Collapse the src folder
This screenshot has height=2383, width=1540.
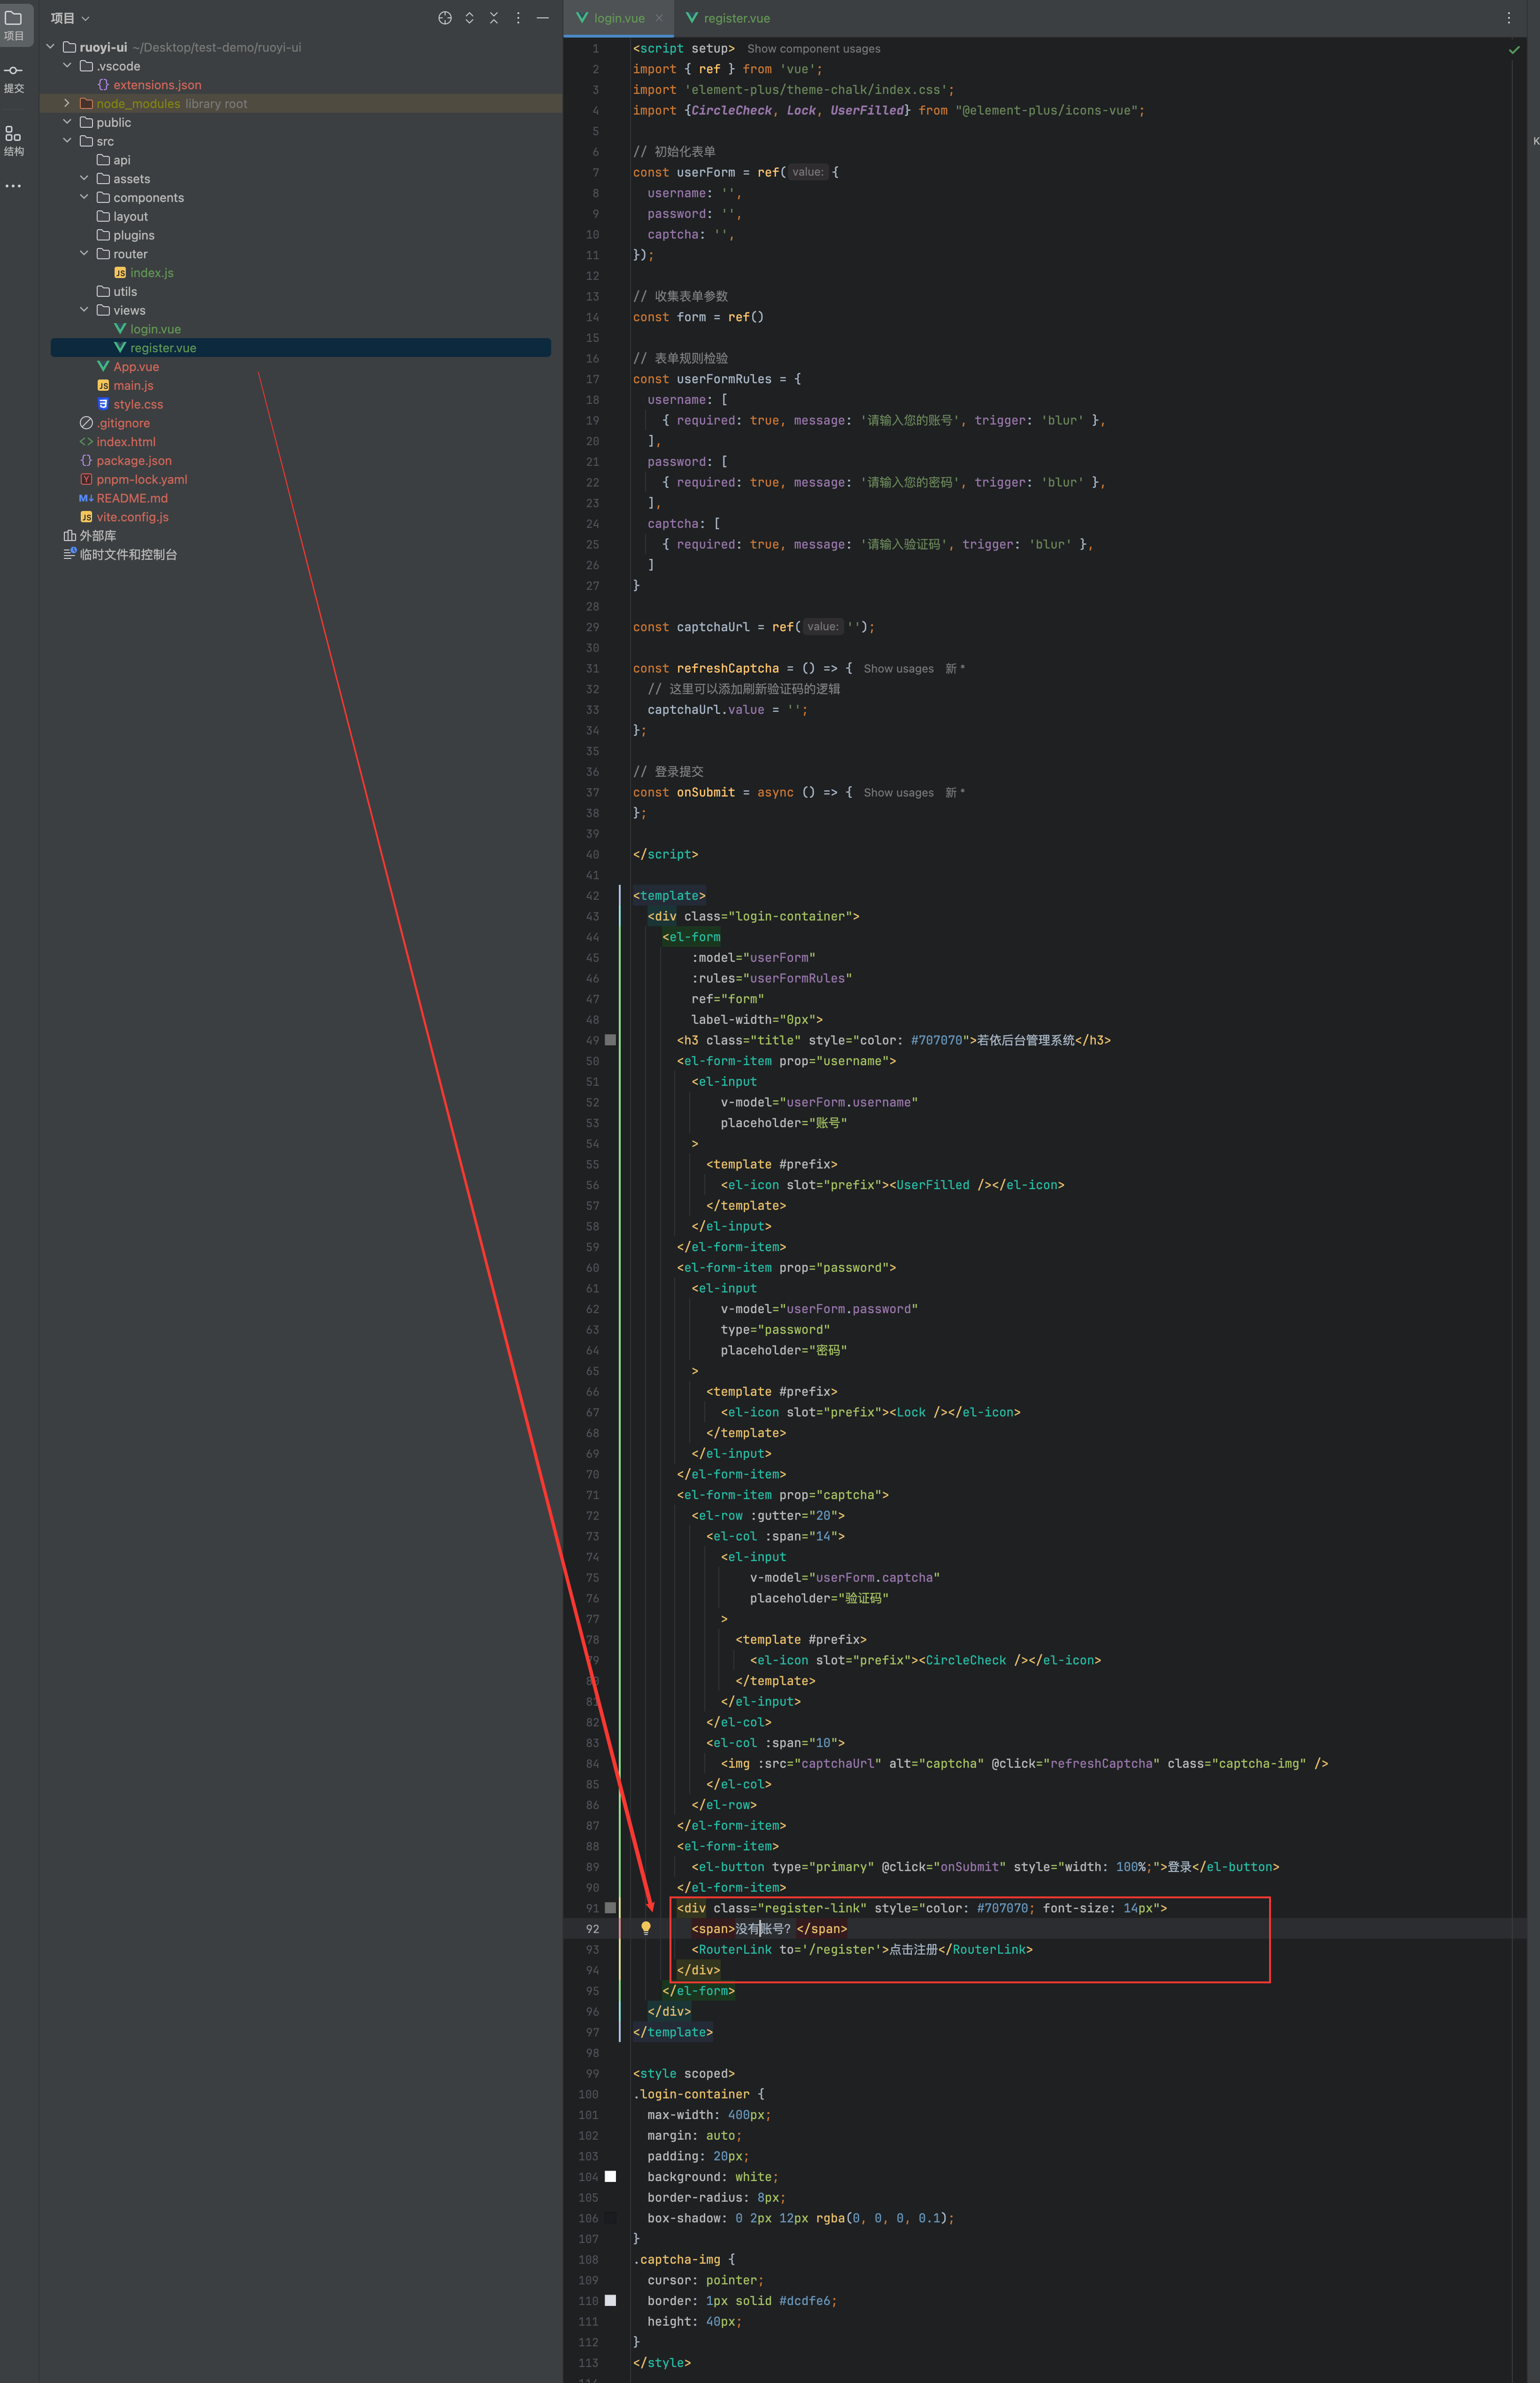67,141
